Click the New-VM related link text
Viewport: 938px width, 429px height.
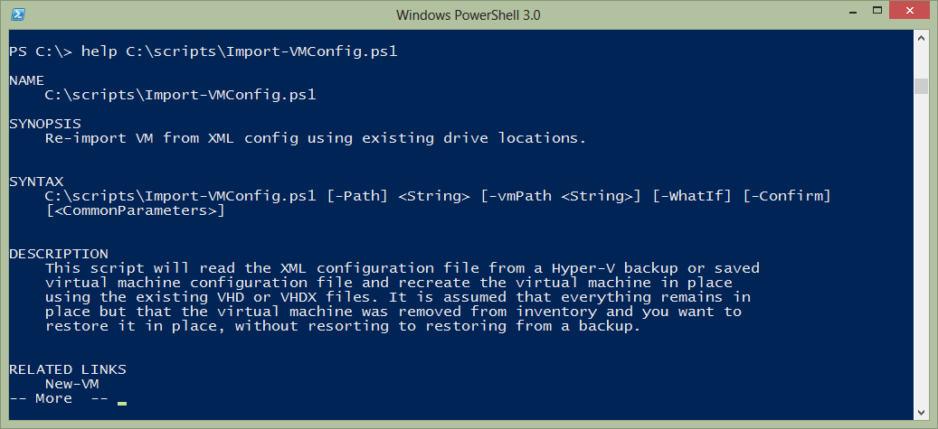(71, 384)
